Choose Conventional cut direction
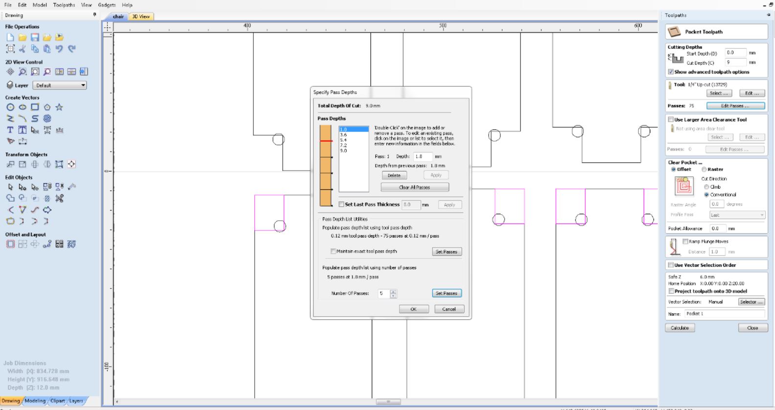Screen dimensions: 775x410 click(706, 194)
